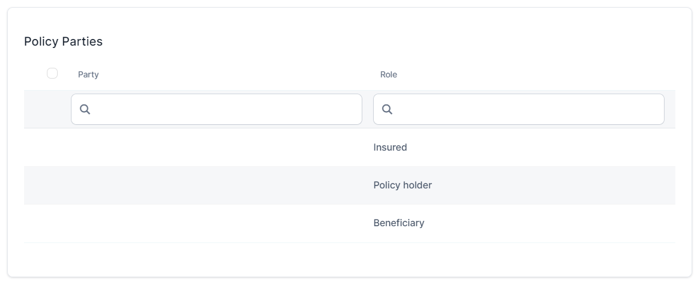Click the Role filter magnifier icon
700x285 pixels.
[x=387, y=109]
